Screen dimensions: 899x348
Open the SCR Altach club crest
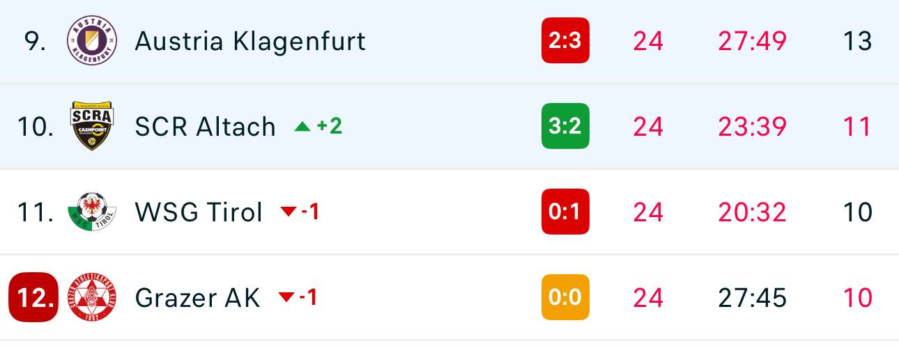click(92, 126)
